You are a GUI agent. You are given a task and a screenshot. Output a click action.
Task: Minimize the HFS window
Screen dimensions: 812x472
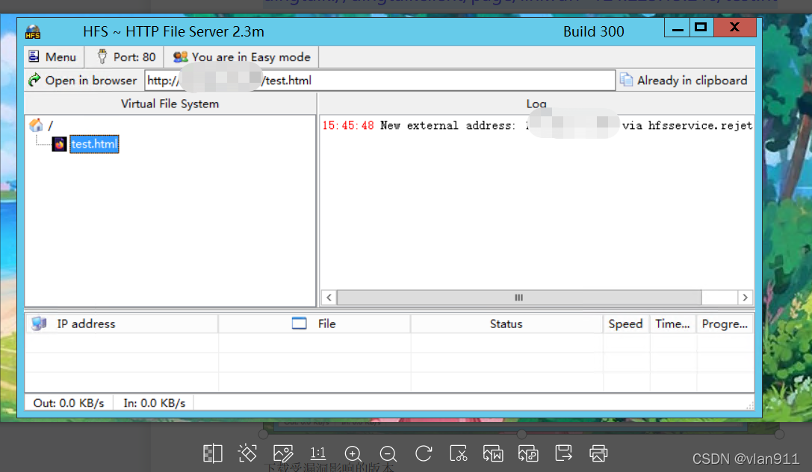(678, 28)
